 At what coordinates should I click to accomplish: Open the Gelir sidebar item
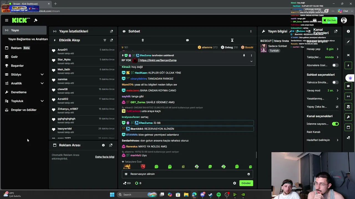pos(24,57)
